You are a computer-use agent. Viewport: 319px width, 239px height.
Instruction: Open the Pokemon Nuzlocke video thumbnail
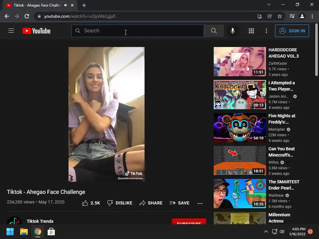pyautogui.click(x=240, y=95)
